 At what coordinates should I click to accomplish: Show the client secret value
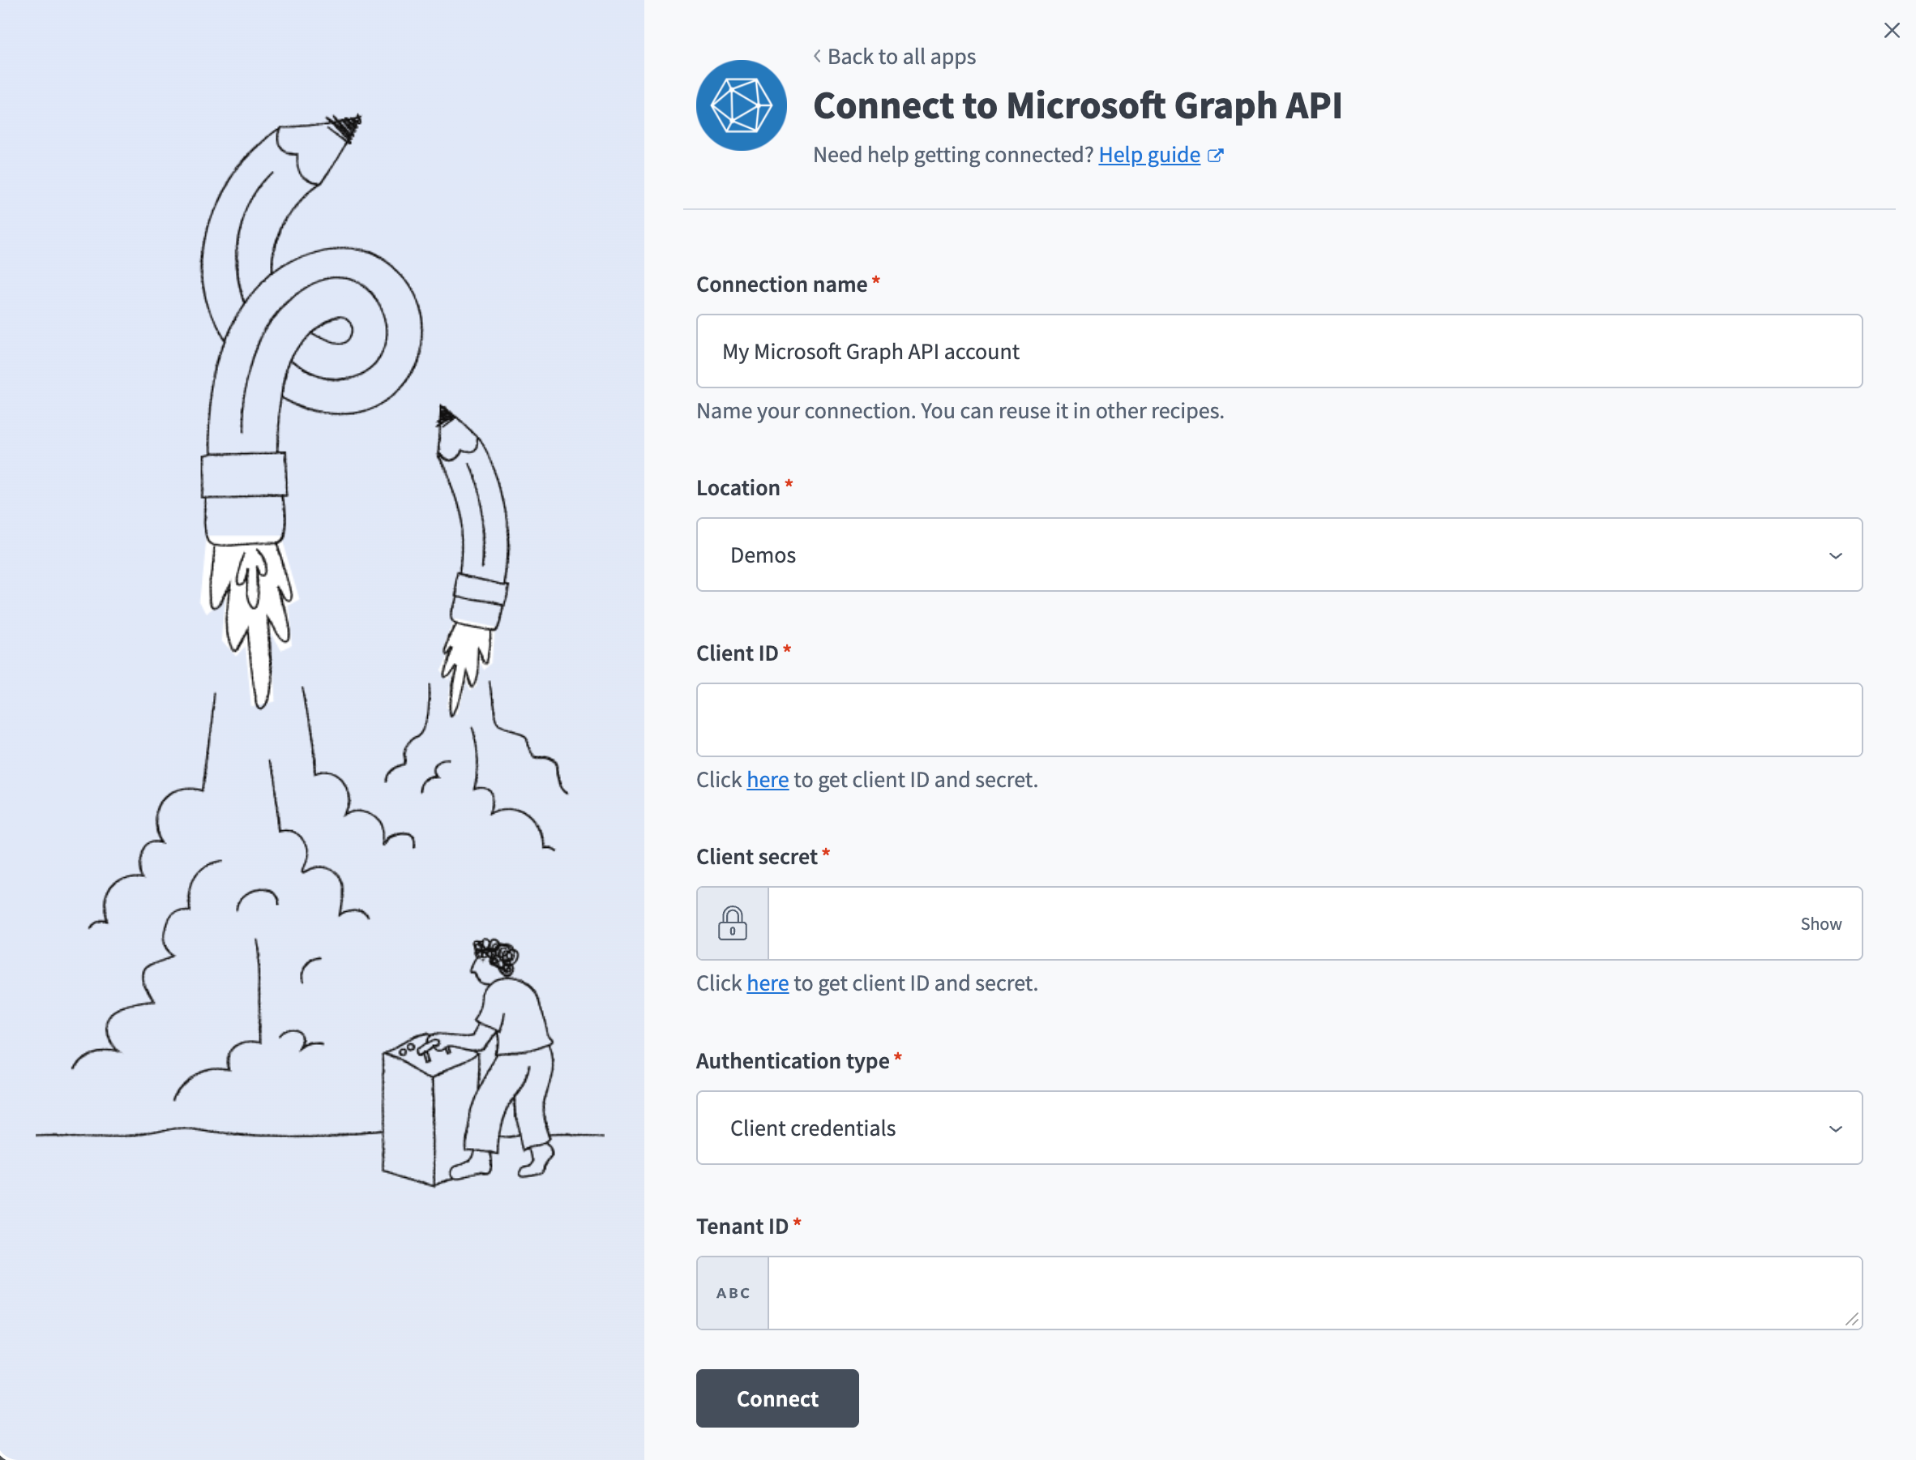pyautogui.click(x=1820, y=924)
